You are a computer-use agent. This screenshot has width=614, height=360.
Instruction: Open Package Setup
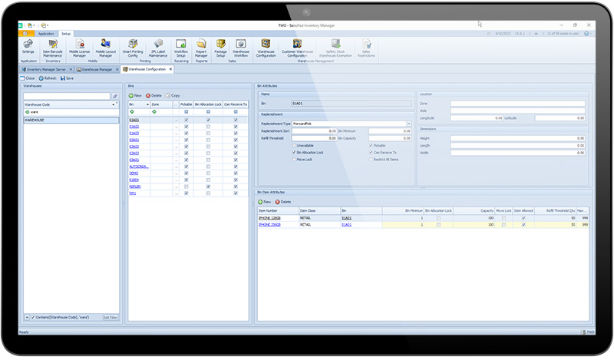click(x=220, y=48)
